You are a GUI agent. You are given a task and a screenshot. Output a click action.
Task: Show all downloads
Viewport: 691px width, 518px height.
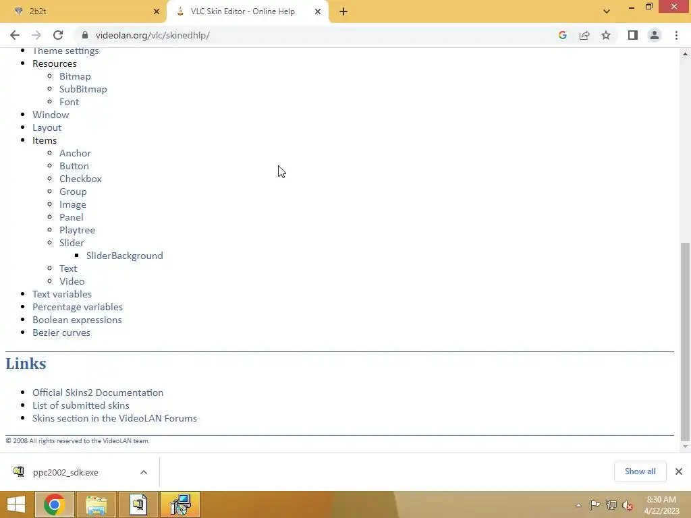(x=640, y=471)
